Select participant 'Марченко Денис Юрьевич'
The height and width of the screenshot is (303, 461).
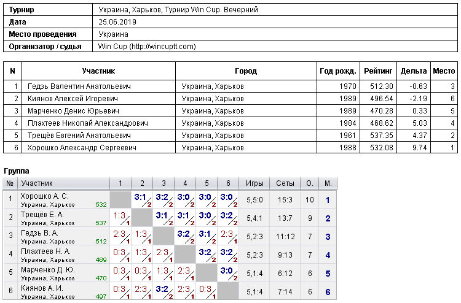[73, 111]
